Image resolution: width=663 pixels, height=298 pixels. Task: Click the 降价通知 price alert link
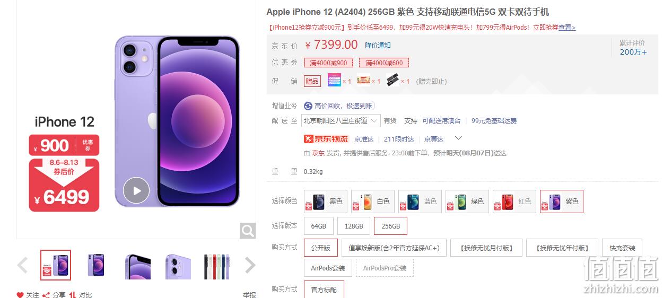378,46
